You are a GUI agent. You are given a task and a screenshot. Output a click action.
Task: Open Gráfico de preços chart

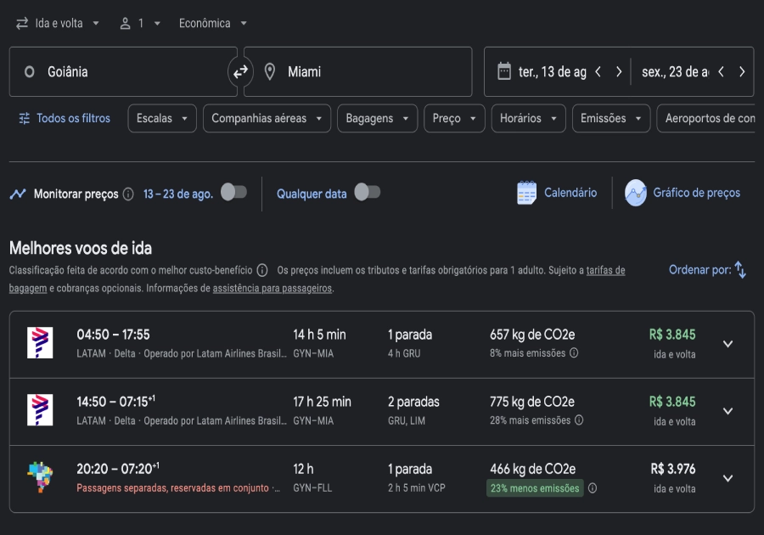point(683,193)
